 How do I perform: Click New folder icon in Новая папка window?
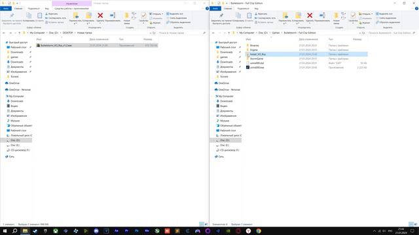tap(126, 16)
